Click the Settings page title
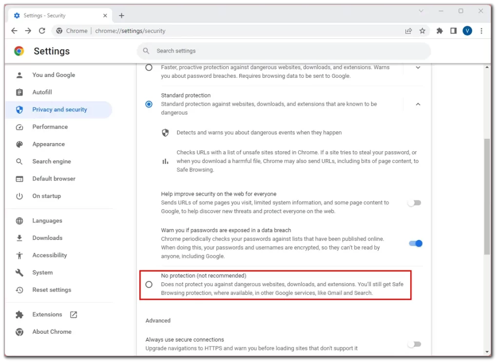Image resolution: width=499 pixels, height=364 pixels. pyautogui.click(x=52, y=51)
